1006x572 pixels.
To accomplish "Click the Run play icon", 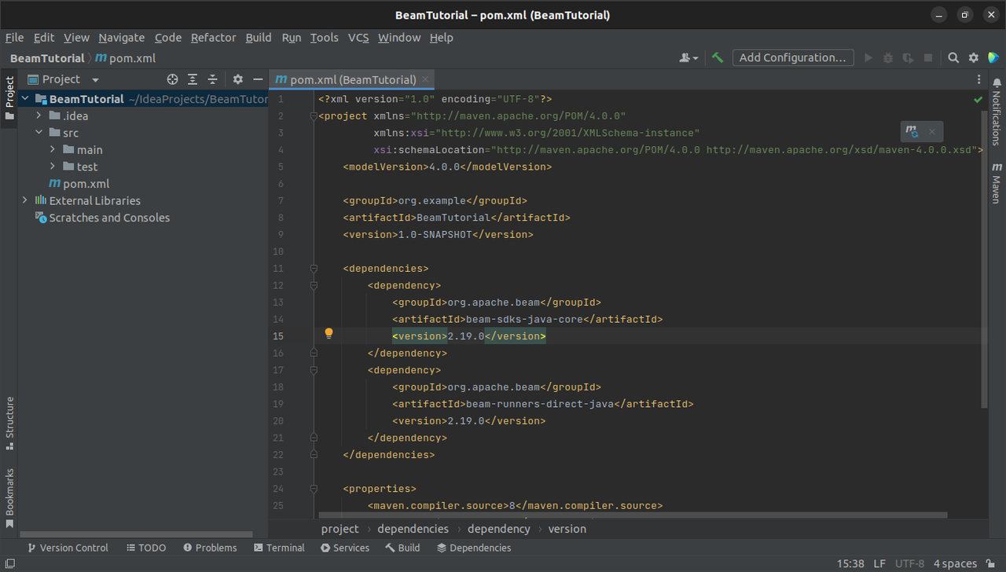I will click(868, 57).
